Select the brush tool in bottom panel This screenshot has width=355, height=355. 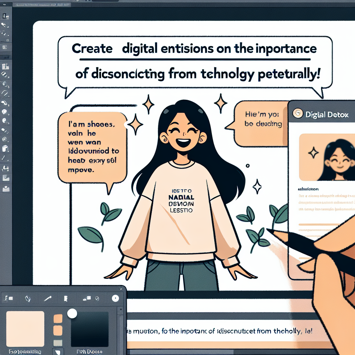pos(47,298)
